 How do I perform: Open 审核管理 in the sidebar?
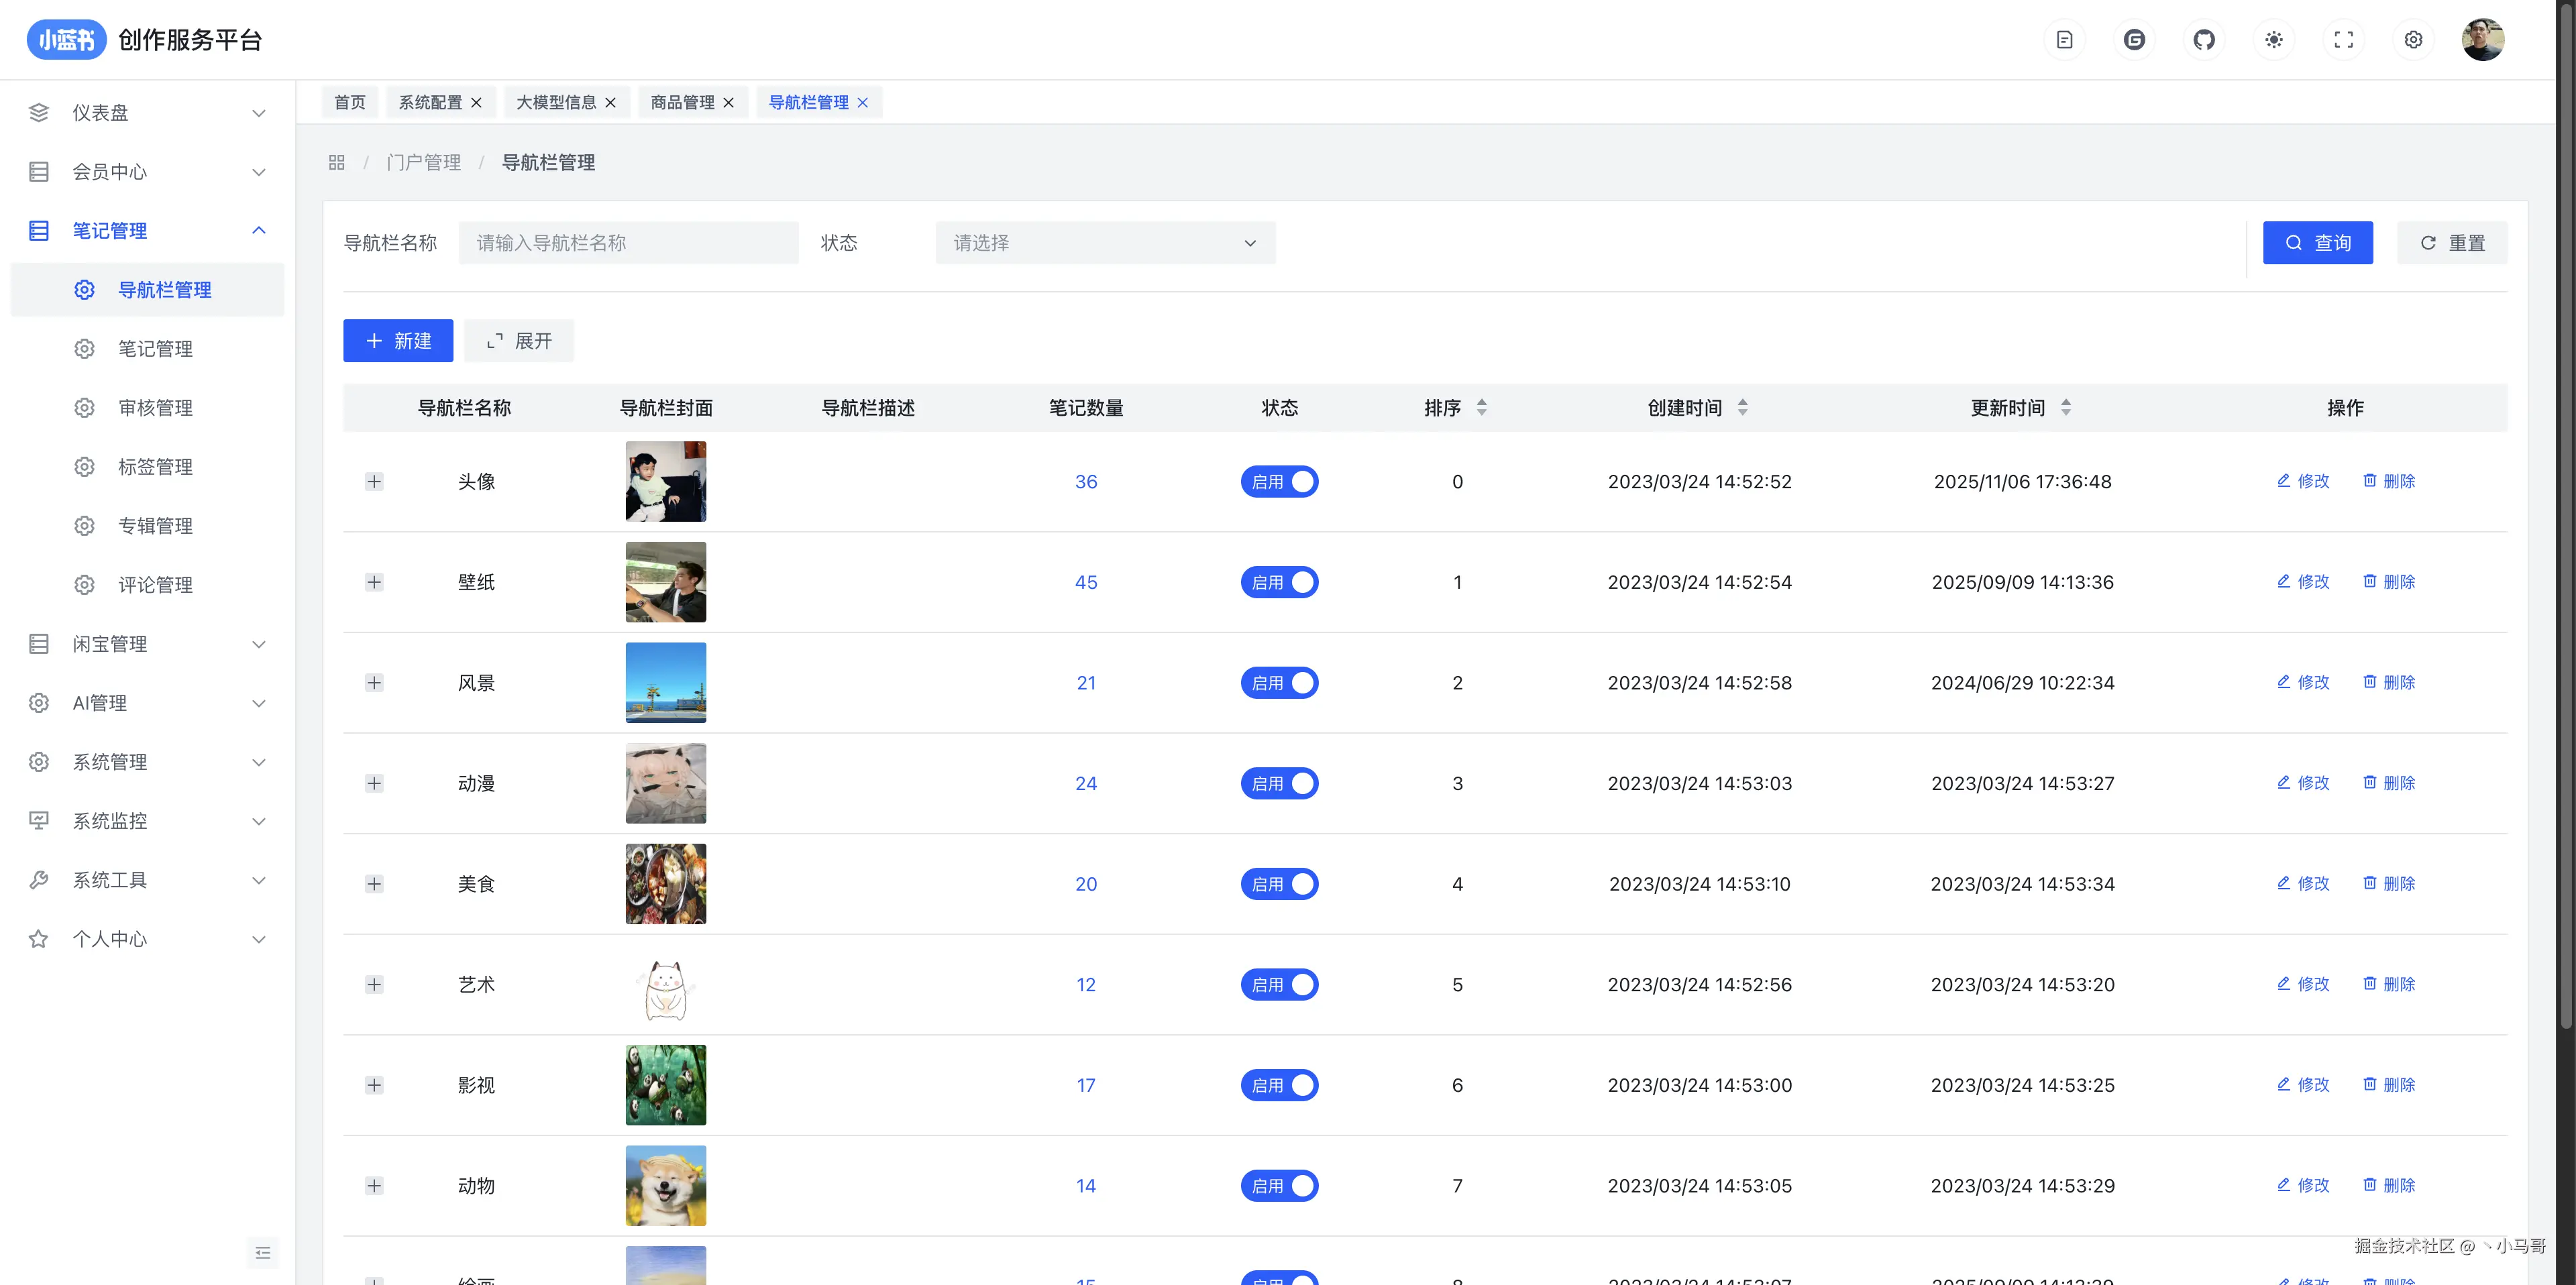point(155,408)
